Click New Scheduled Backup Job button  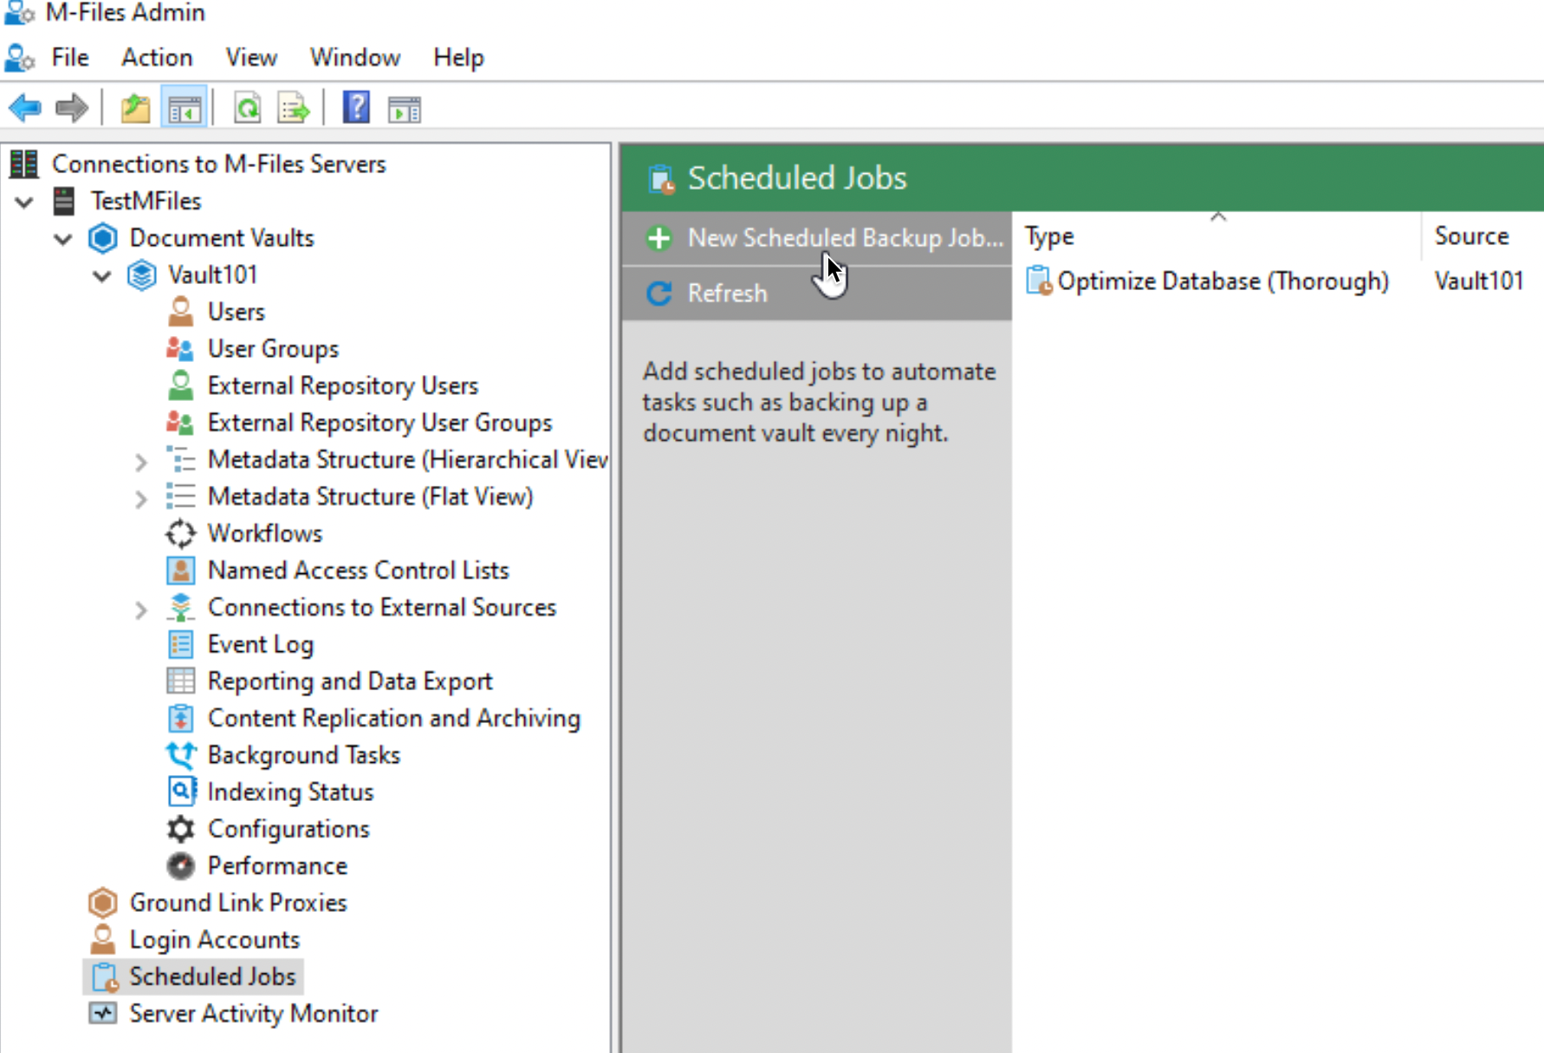(x=817, y=238)
